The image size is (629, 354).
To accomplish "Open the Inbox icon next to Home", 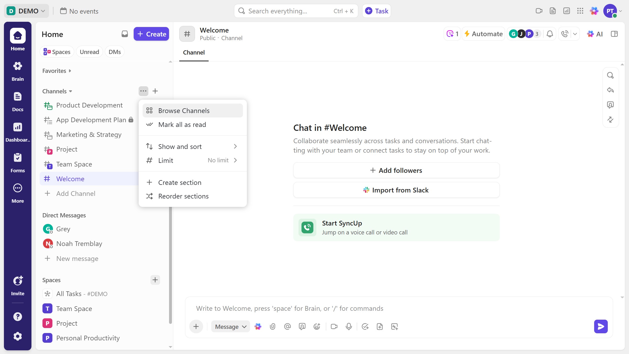I will tap(125, 34).
